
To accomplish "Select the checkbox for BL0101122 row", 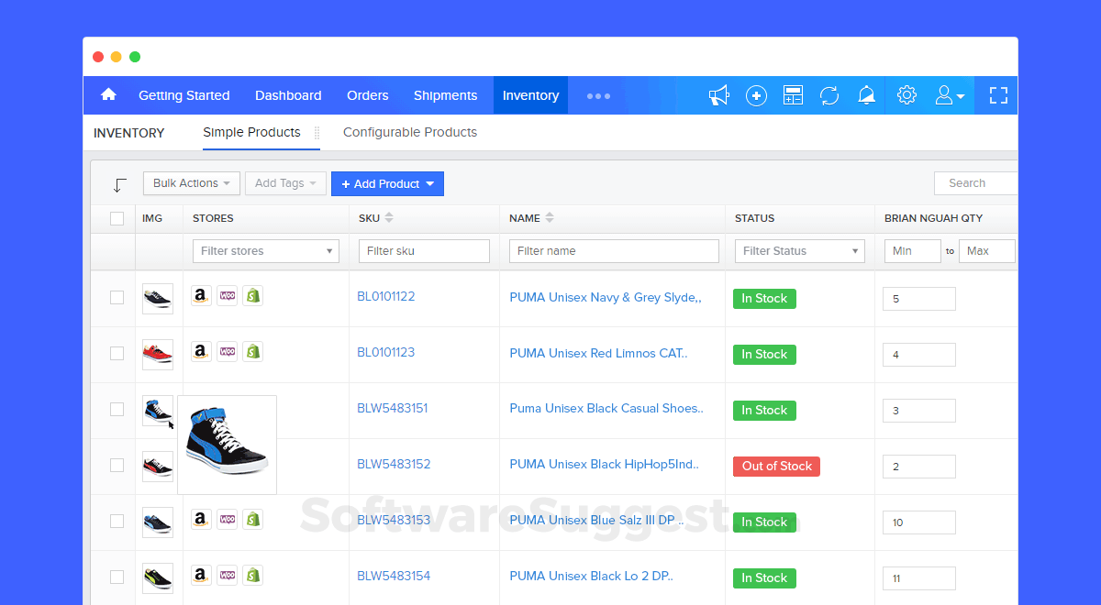I will (117, 297).
